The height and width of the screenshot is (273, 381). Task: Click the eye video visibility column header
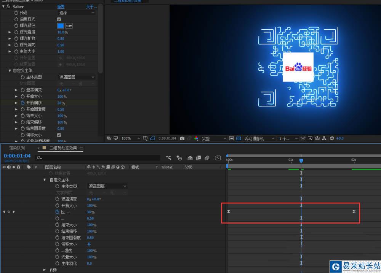tap(4, 167)
